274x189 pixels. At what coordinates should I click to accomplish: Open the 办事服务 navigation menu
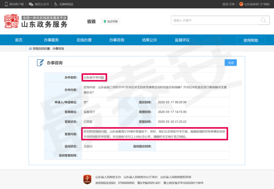pos(51,40)
